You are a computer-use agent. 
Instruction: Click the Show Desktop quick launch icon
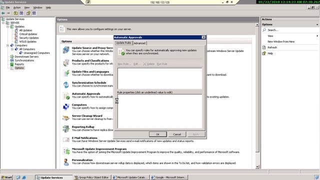coord(18,177)
